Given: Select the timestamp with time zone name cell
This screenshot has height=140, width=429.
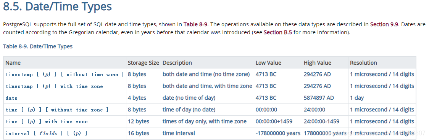Looking at the screenshot, I should pyautogui.click(x=65, y=86).
